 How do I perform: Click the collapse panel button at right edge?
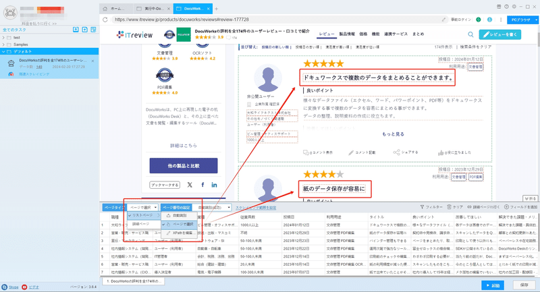click(x=531, y=198)
